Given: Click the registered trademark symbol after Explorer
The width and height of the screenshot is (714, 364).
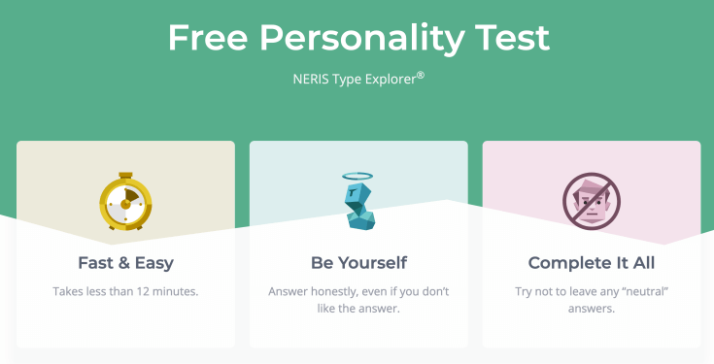Looking at the screenshot, I should (421, 75).
